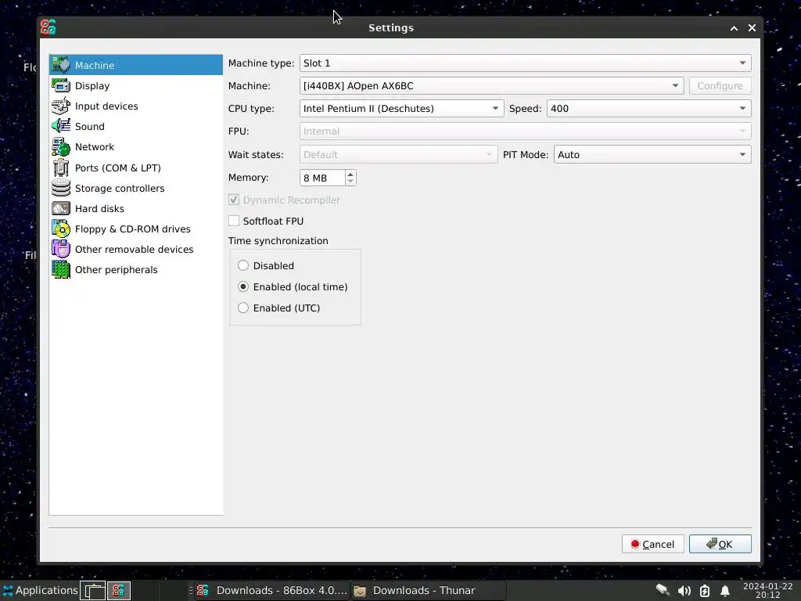Switch to the Sound settings page

[136, 126]
